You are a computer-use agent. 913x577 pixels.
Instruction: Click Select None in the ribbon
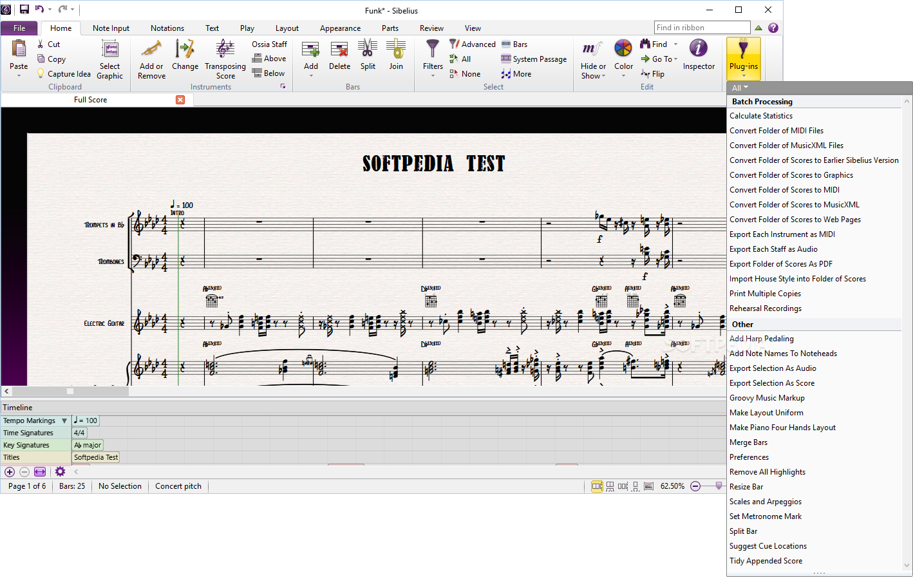pyautogui.click(x=465, y=73)
